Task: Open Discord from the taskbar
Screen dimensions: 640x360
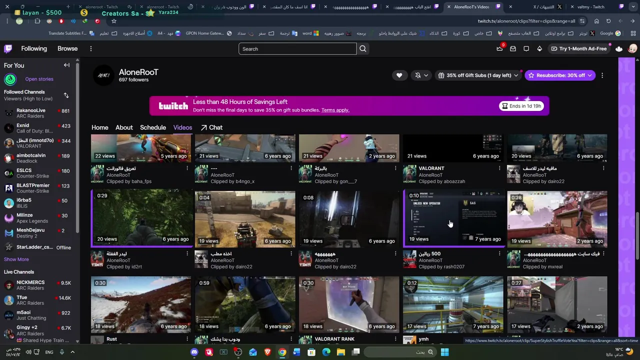Action: point(194,352)
